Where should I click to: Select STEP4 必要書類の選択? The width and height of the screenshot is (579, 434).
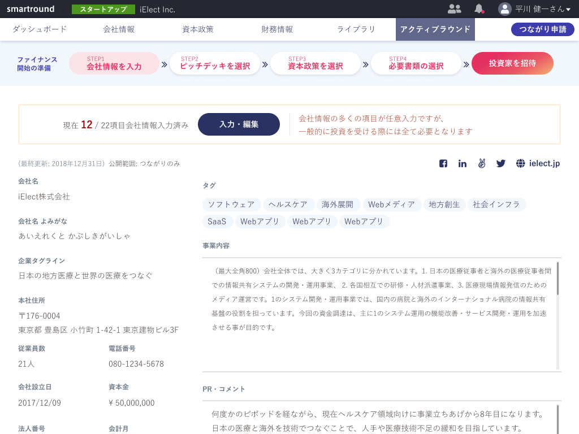point(416,64)
